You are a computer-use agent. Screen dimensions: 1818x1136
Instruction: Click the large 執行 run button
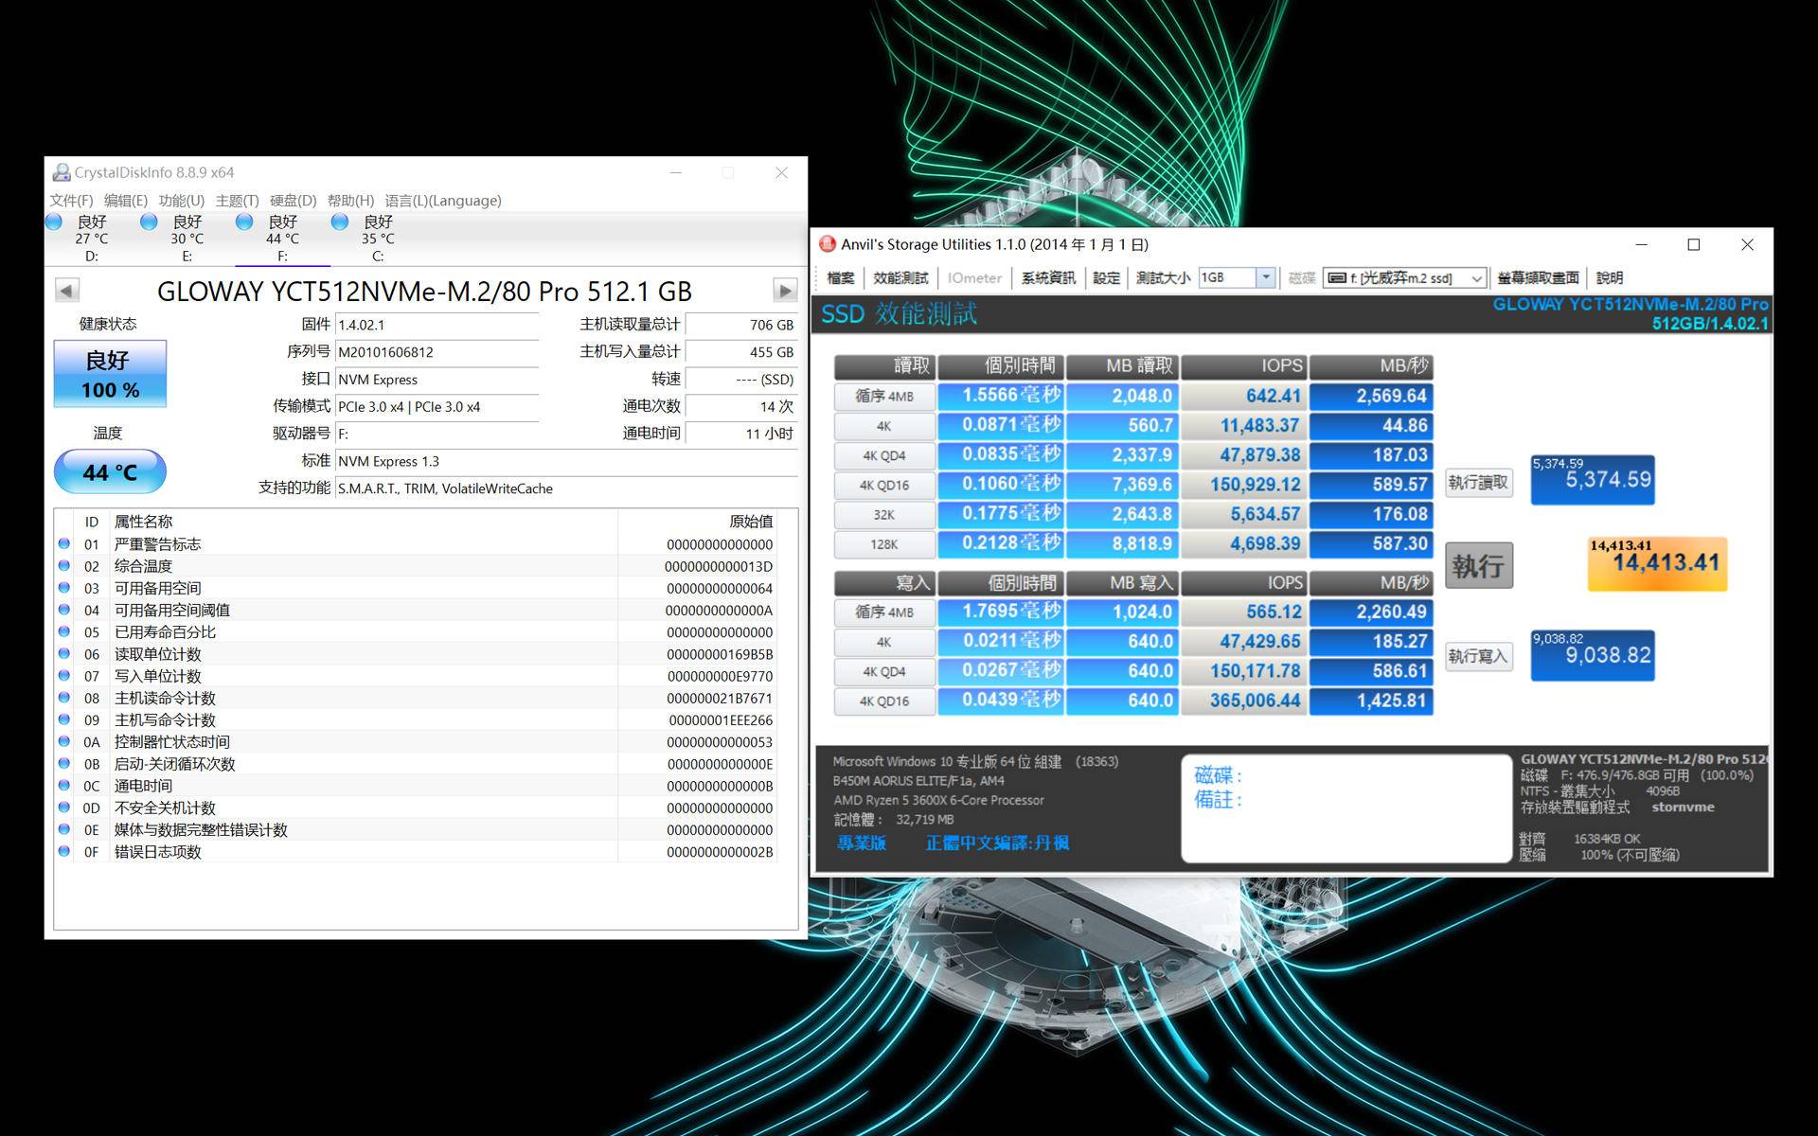click(x=1478, y=565)
